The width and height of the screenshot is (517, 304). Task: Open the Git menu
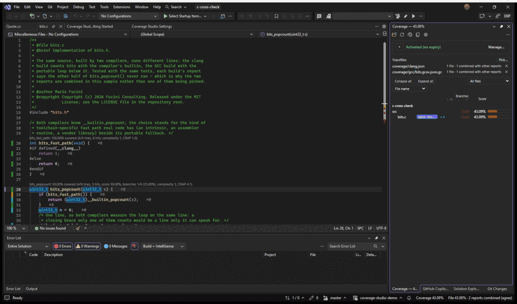tap(50, 7)
